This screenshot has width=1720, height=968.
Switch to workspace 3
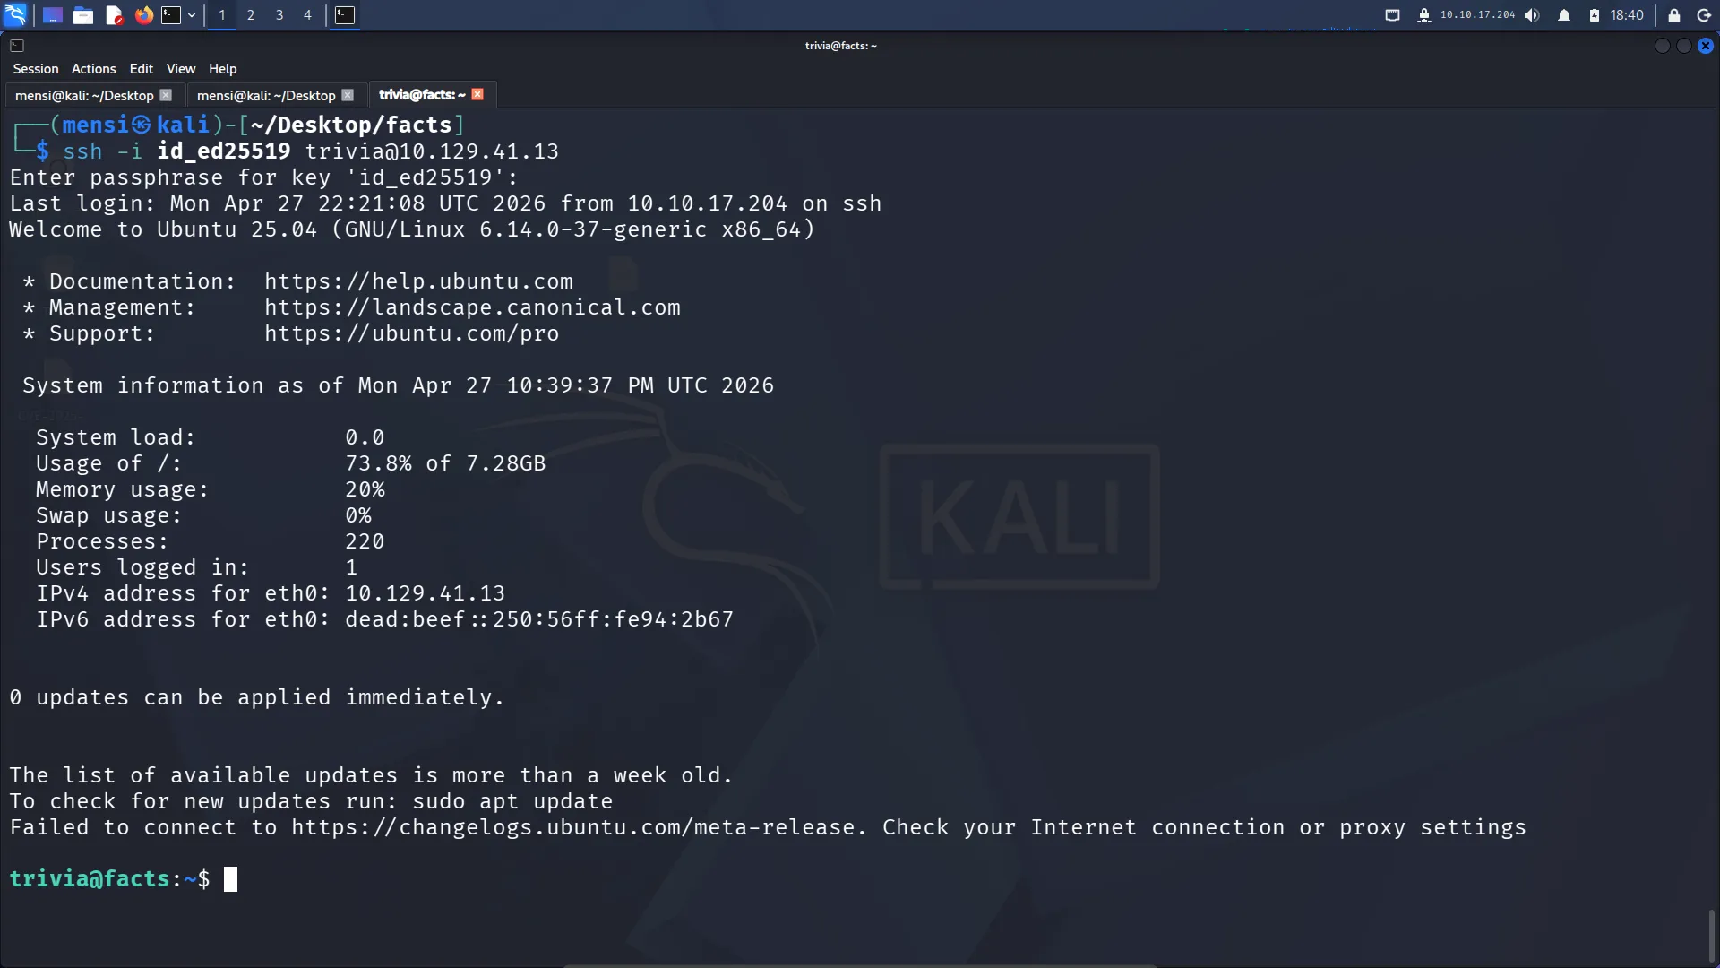(279, 15)
